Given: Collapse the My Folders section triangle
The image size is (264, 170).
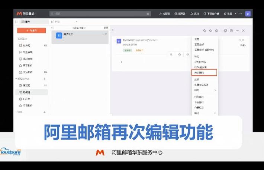Looking at the screenshot, I should coord(16,79).
